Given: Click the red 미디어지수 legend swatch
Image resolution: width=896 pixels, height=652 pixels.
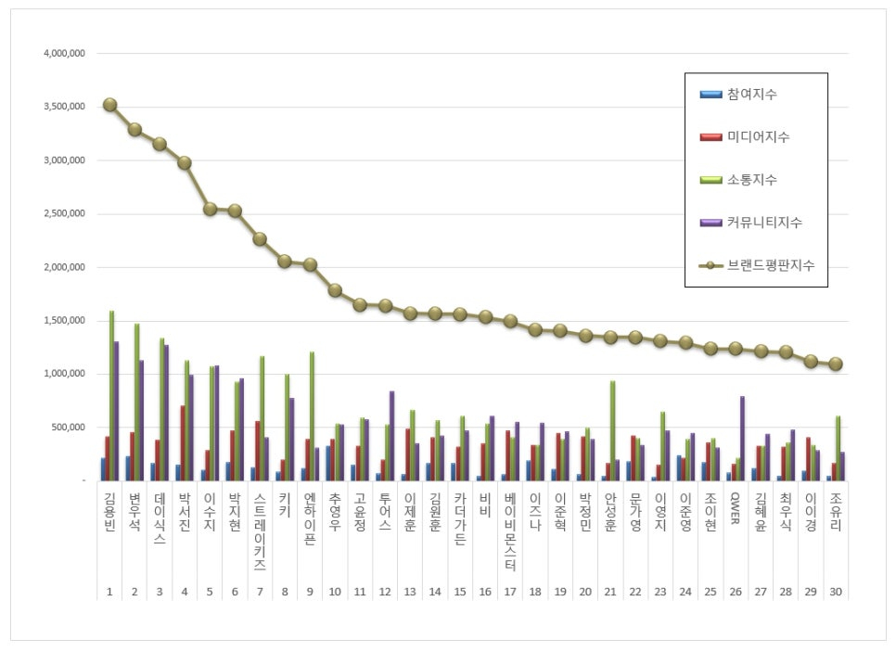Looking at the screenshot, I should click(x=711, y=137).
